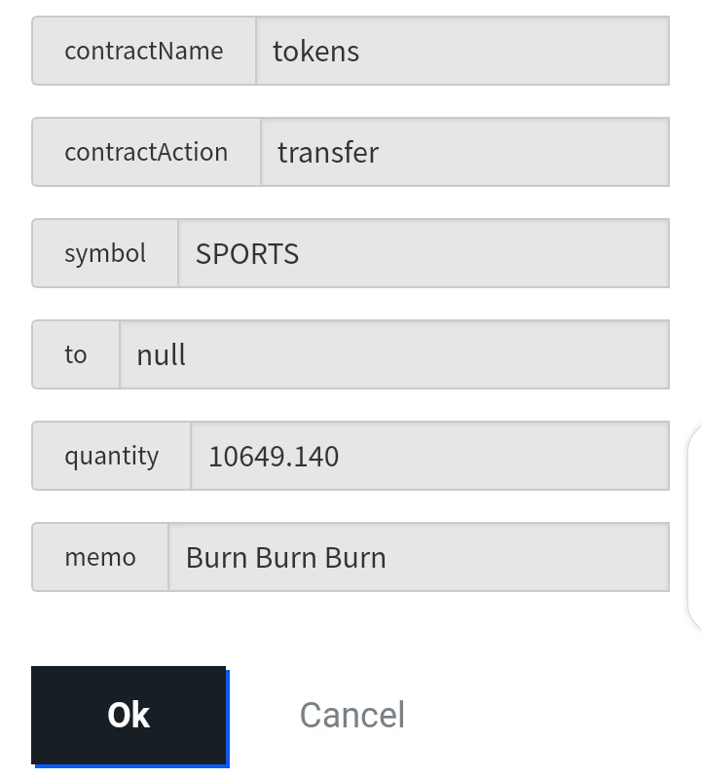This screenshot has height=778, width=701.
Task: Click the 'null' recipient value
Action: (161, 354)
